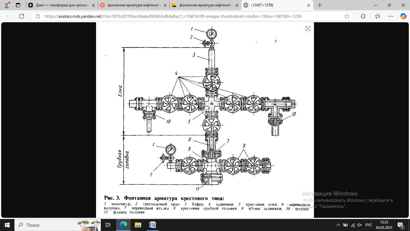Viewport: 410px width, 231px height.
Task: Open a new browser tab
Action: click(320, 5)
